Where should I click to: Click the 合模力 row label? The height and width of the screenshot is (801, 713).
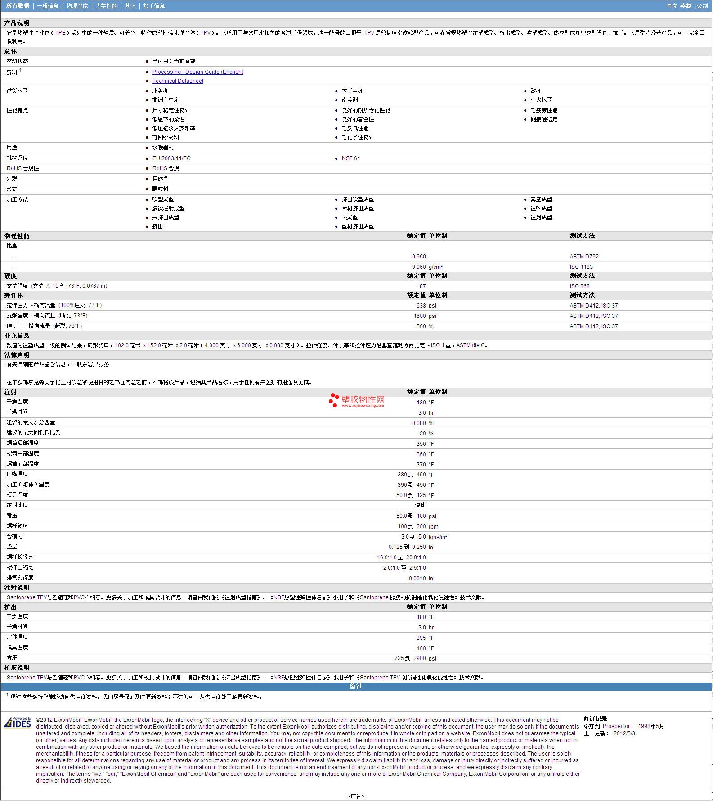coord(14,536)
